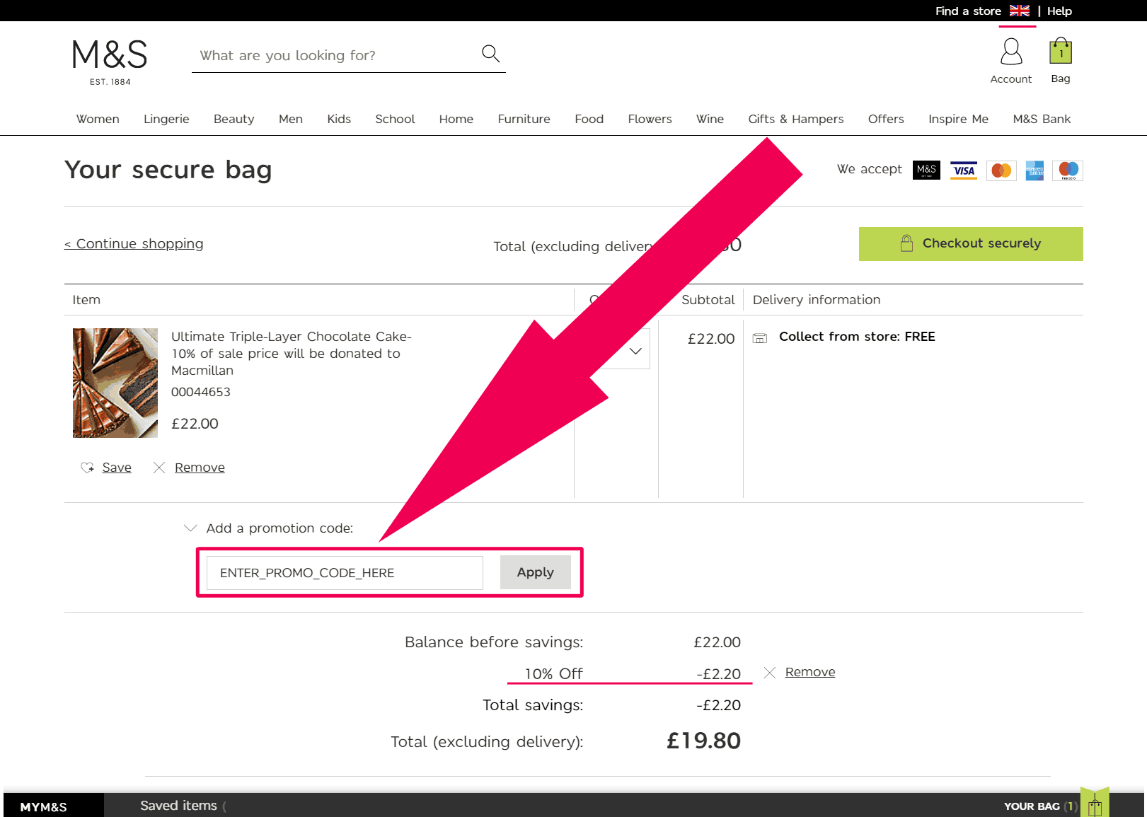1147x817 pixels.
Task: Open the Food menu
Action: 589,119
